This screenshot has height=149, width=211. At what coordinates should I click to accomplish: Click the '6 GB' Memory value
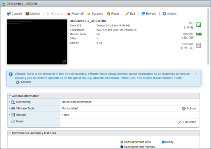pos(100,43)
